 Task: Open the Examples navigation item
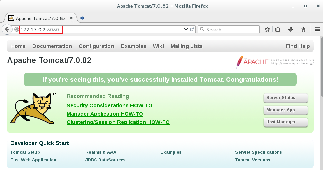pos(133,46)
